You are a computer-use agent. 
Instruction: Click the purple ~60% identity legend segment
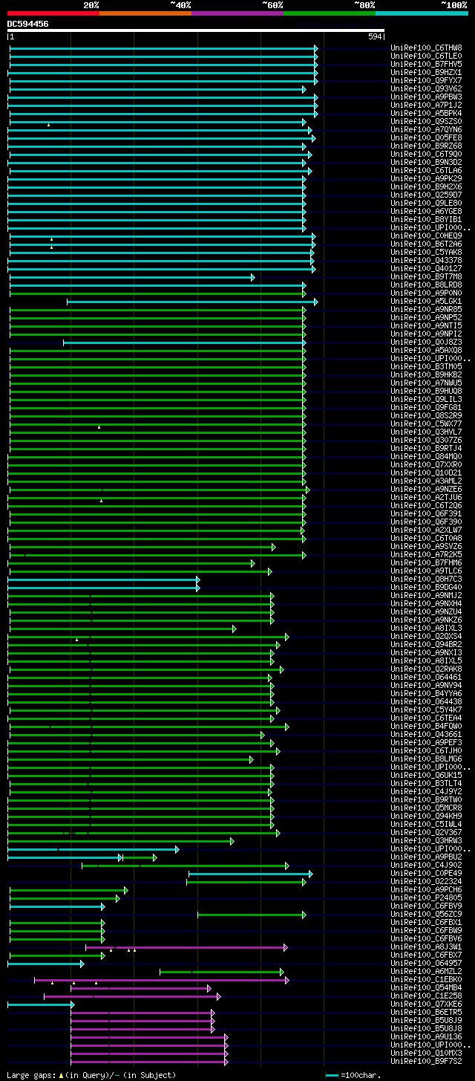[x=237, y=13]
